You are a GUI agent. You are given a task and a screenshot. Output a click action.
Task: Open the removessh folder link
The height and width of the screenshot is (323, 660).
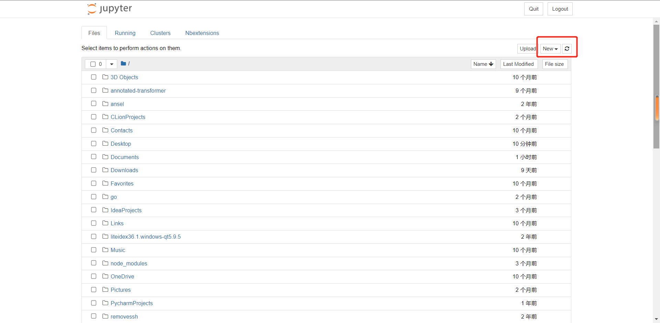(124, 316)
